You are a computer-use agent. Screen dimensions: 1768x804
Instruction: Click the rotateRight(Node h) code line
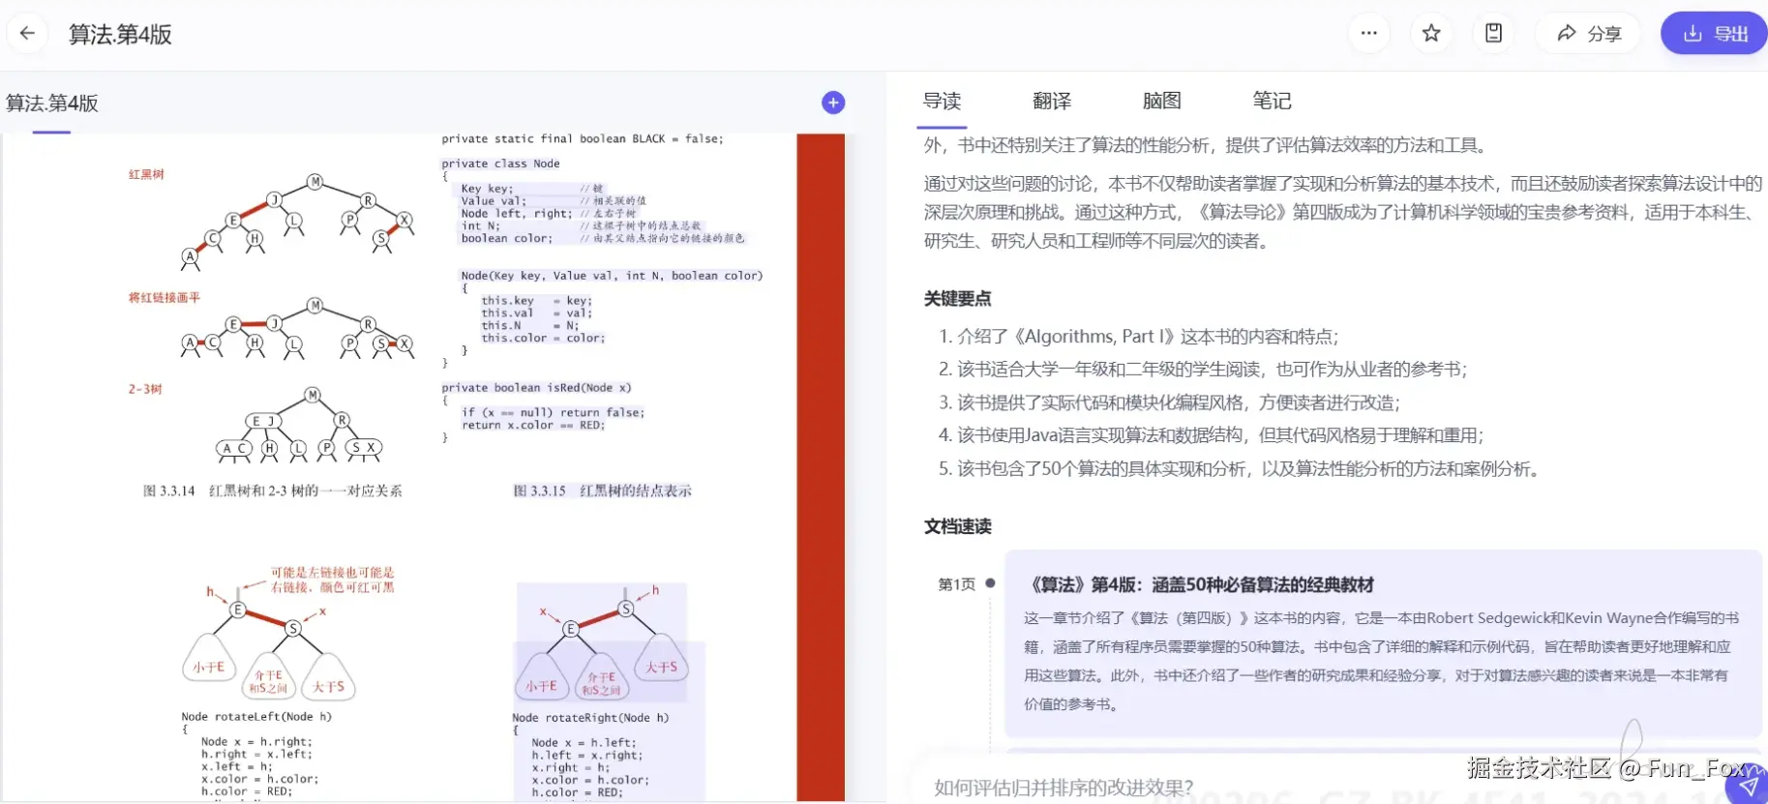[590, 718]
